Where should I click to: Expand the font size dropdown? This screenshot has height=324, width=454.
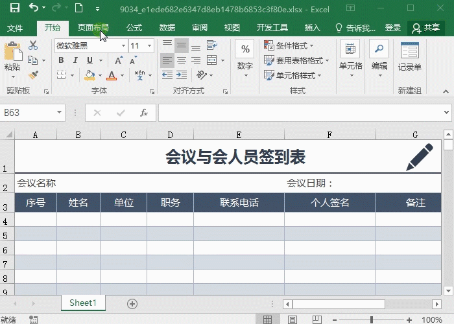pyautogui.click(x=150, y=46)
